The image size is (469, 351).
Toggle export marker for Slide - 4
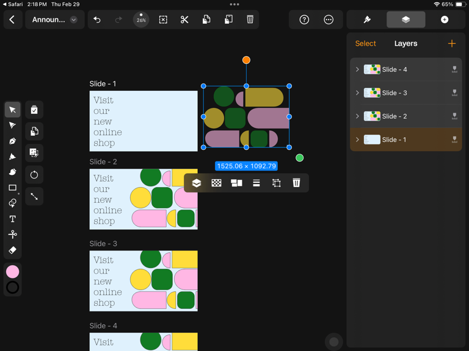point(454,69)
